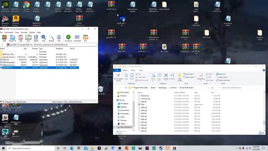Image resolution: width=268 pixels, height=151 pixels.
Task: Select Downloads in Explorer navigation pane
Action: click(123, 114)
